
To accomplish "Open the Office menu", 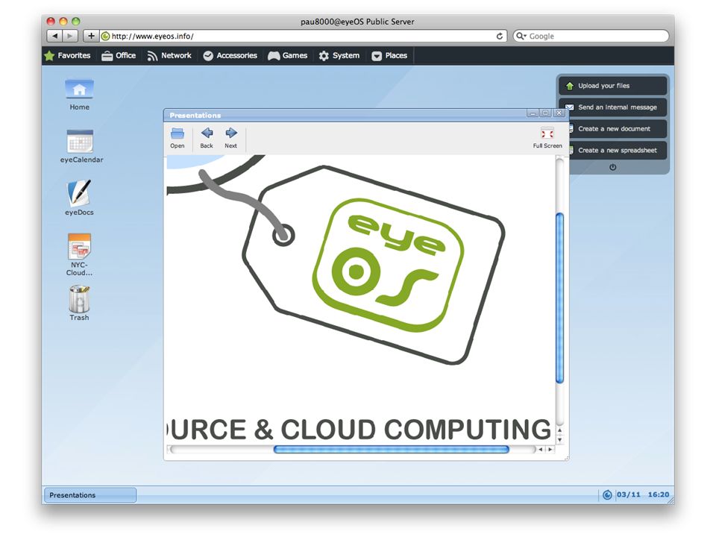I will 119,56.
